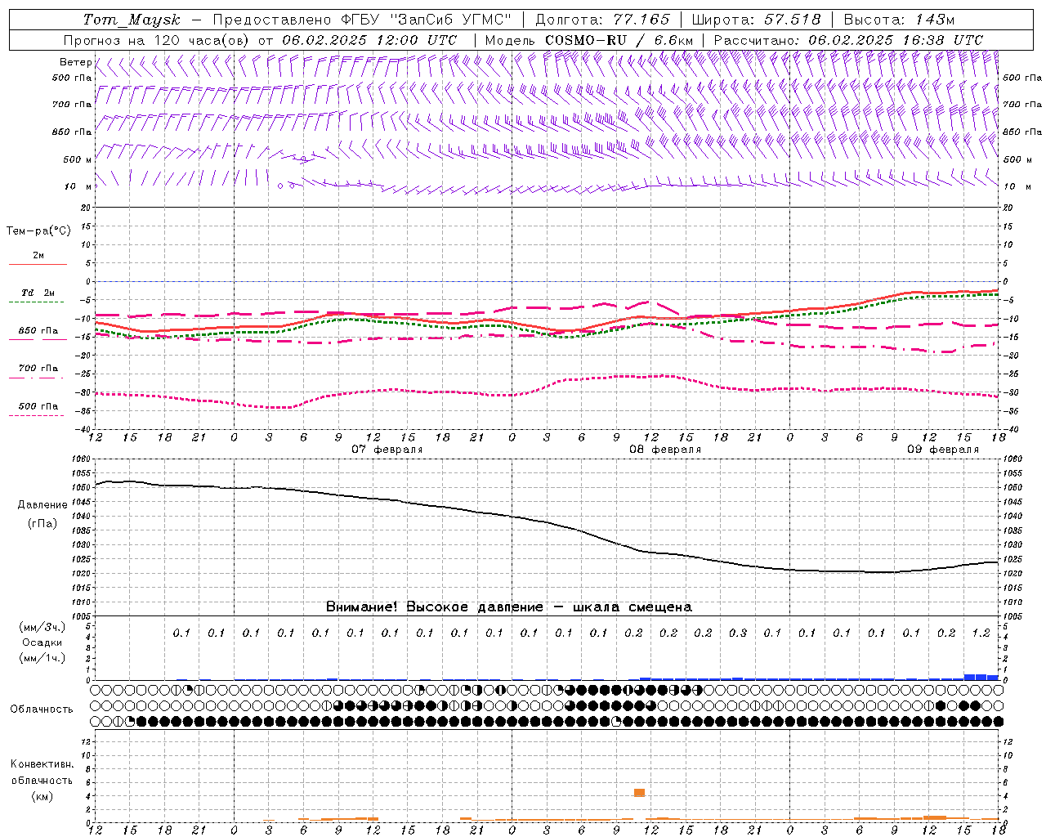Select the start time 06.02.2025 12:00 UTC
This screenshot has height=837, width=1046.
point(369,40)
